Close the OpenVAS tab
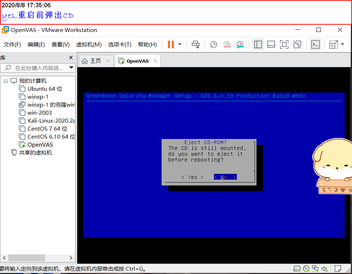 coord(155,61)
